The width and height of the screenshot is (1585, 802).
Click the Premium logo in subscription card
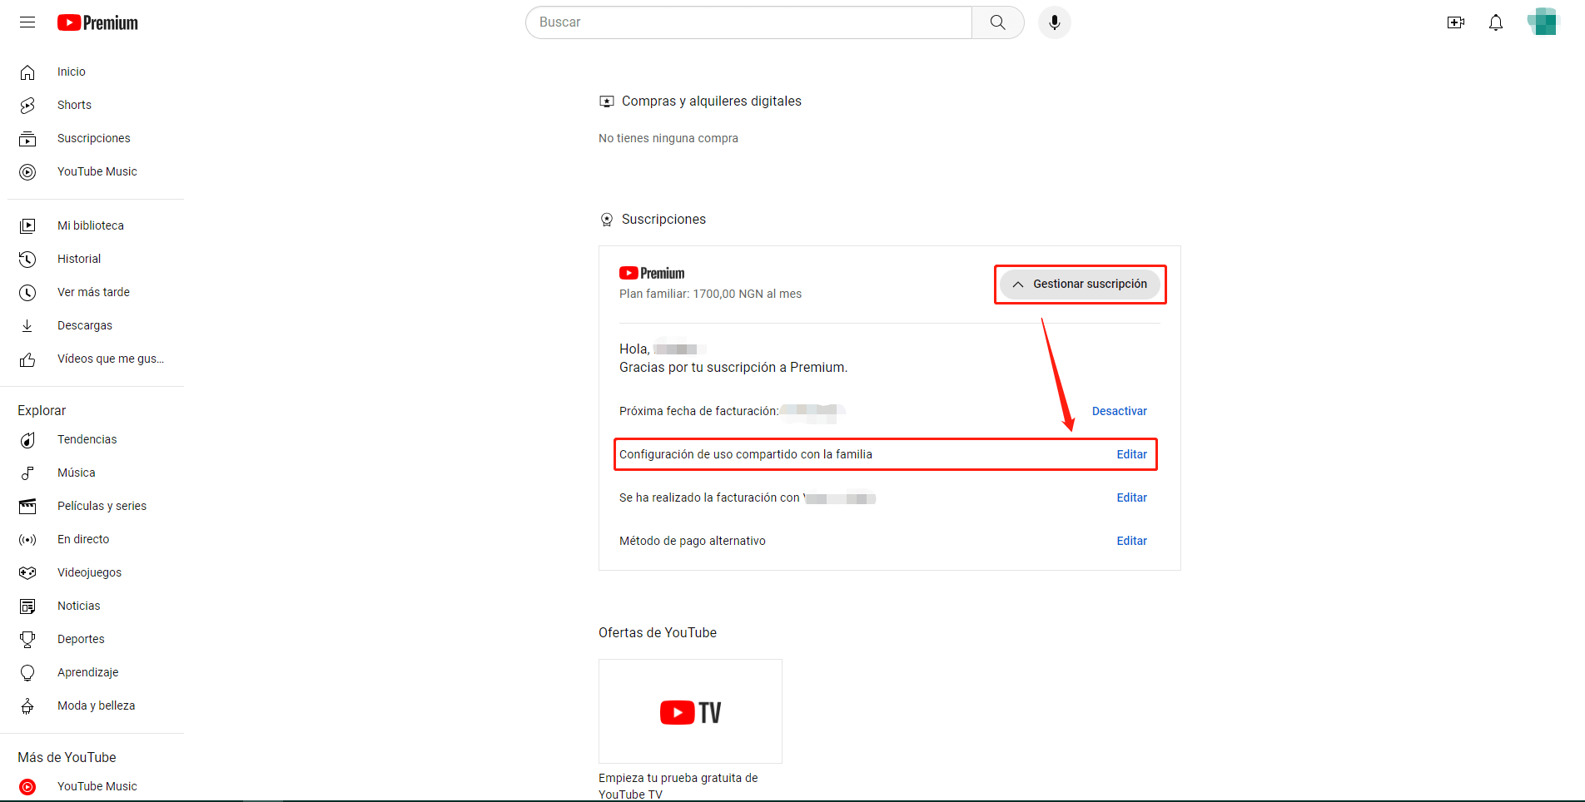pyautogui.click(x=652, y=273)
